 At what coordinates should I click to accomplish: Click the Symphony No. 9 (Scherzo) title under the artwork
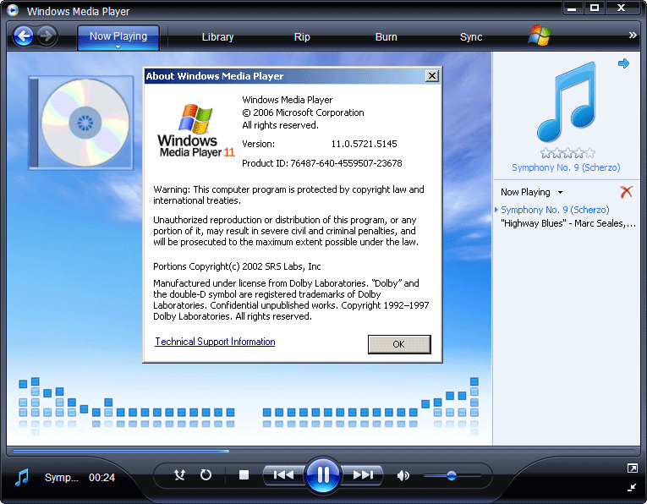tap(566, 167)
